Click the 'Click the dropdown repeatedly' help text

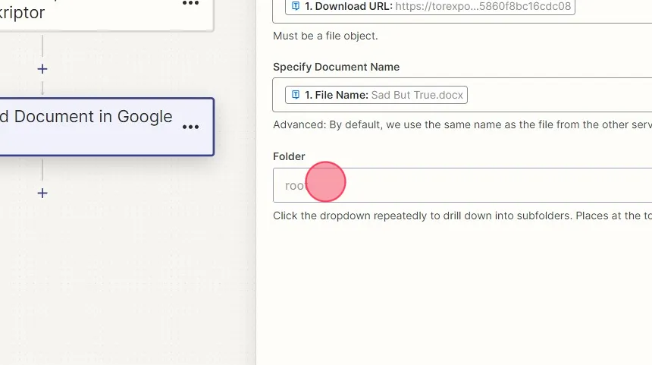tap(462, 216)
